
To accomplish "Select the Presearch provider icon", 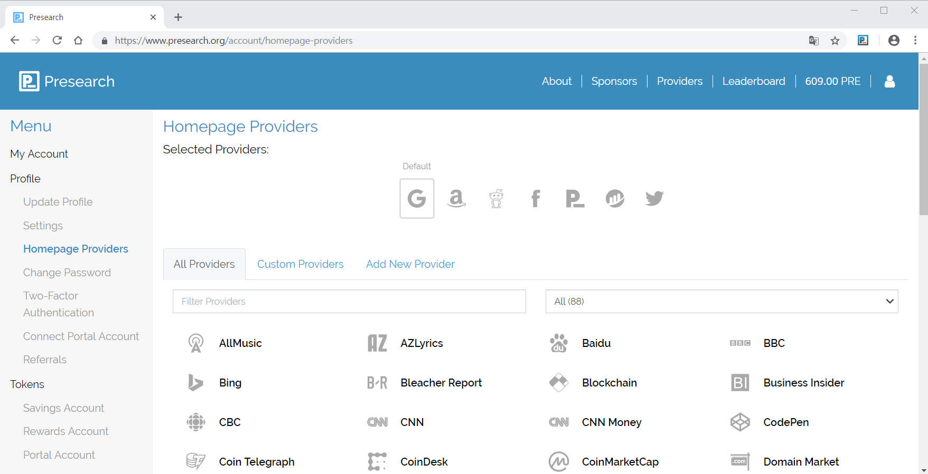I will 575,198.
